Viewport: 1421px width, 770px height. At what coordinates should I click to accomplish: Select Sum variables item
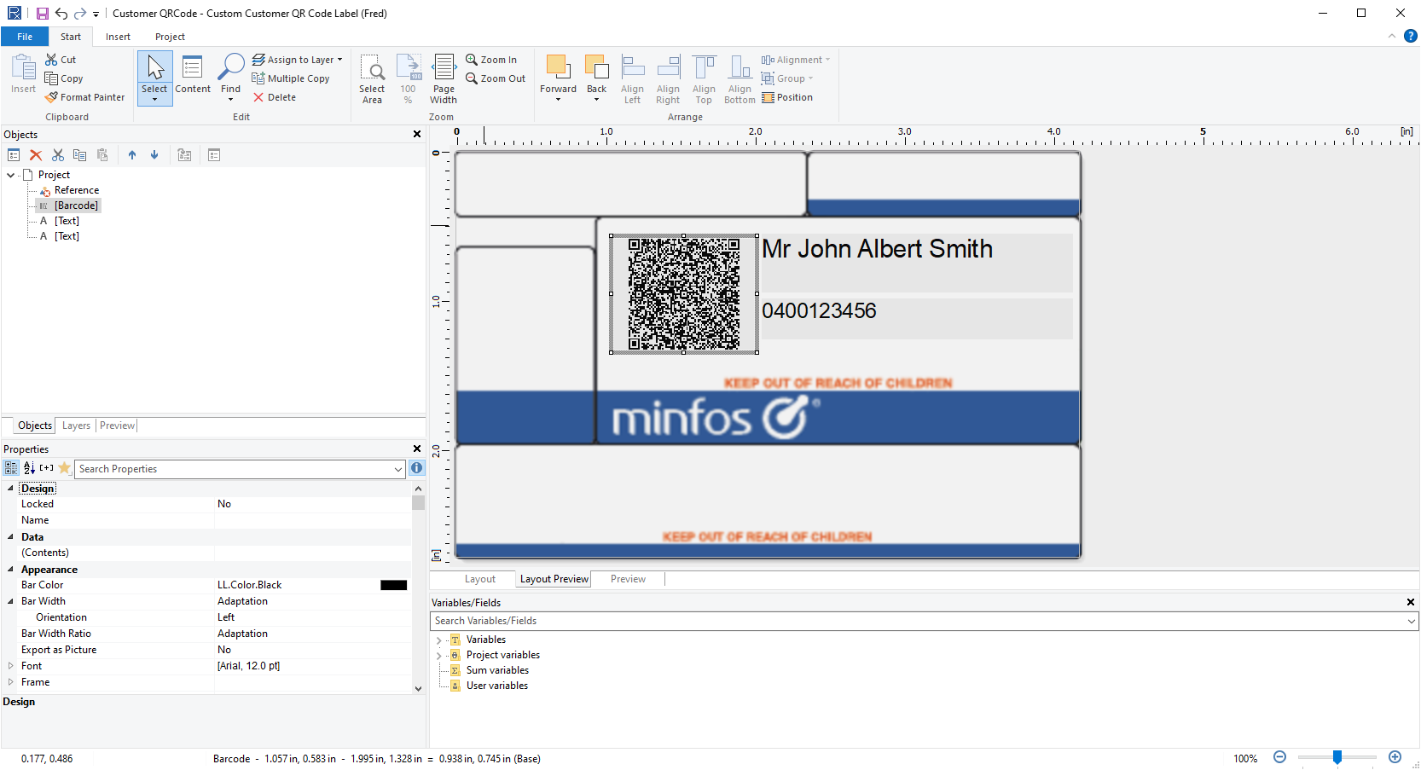pos(497,670)
